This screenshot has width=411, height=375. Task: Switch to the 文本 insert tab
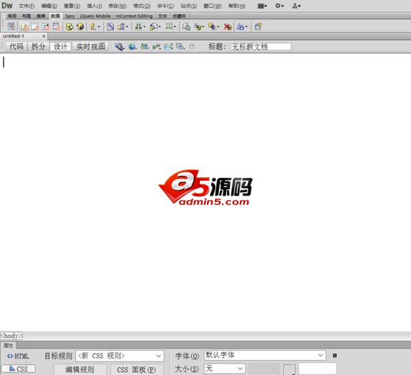pos(162,16)
